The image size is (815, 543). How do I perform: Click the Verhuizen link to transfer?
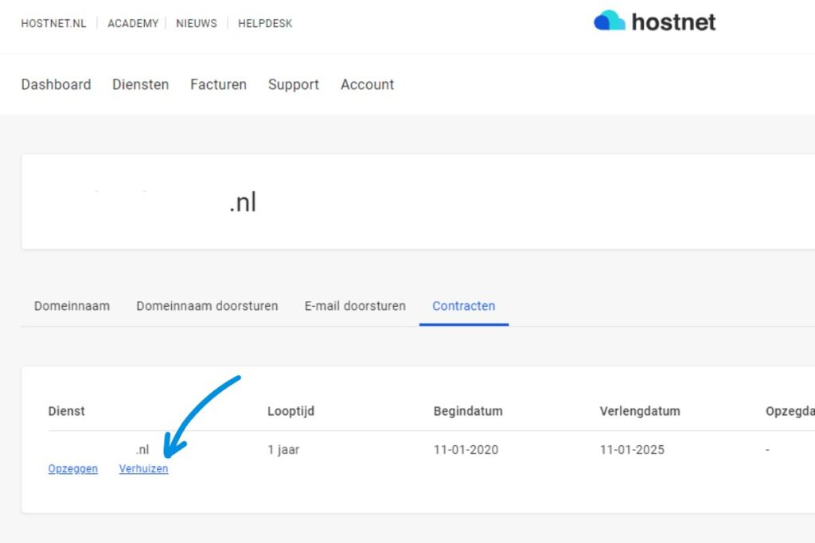coord(143,469)
